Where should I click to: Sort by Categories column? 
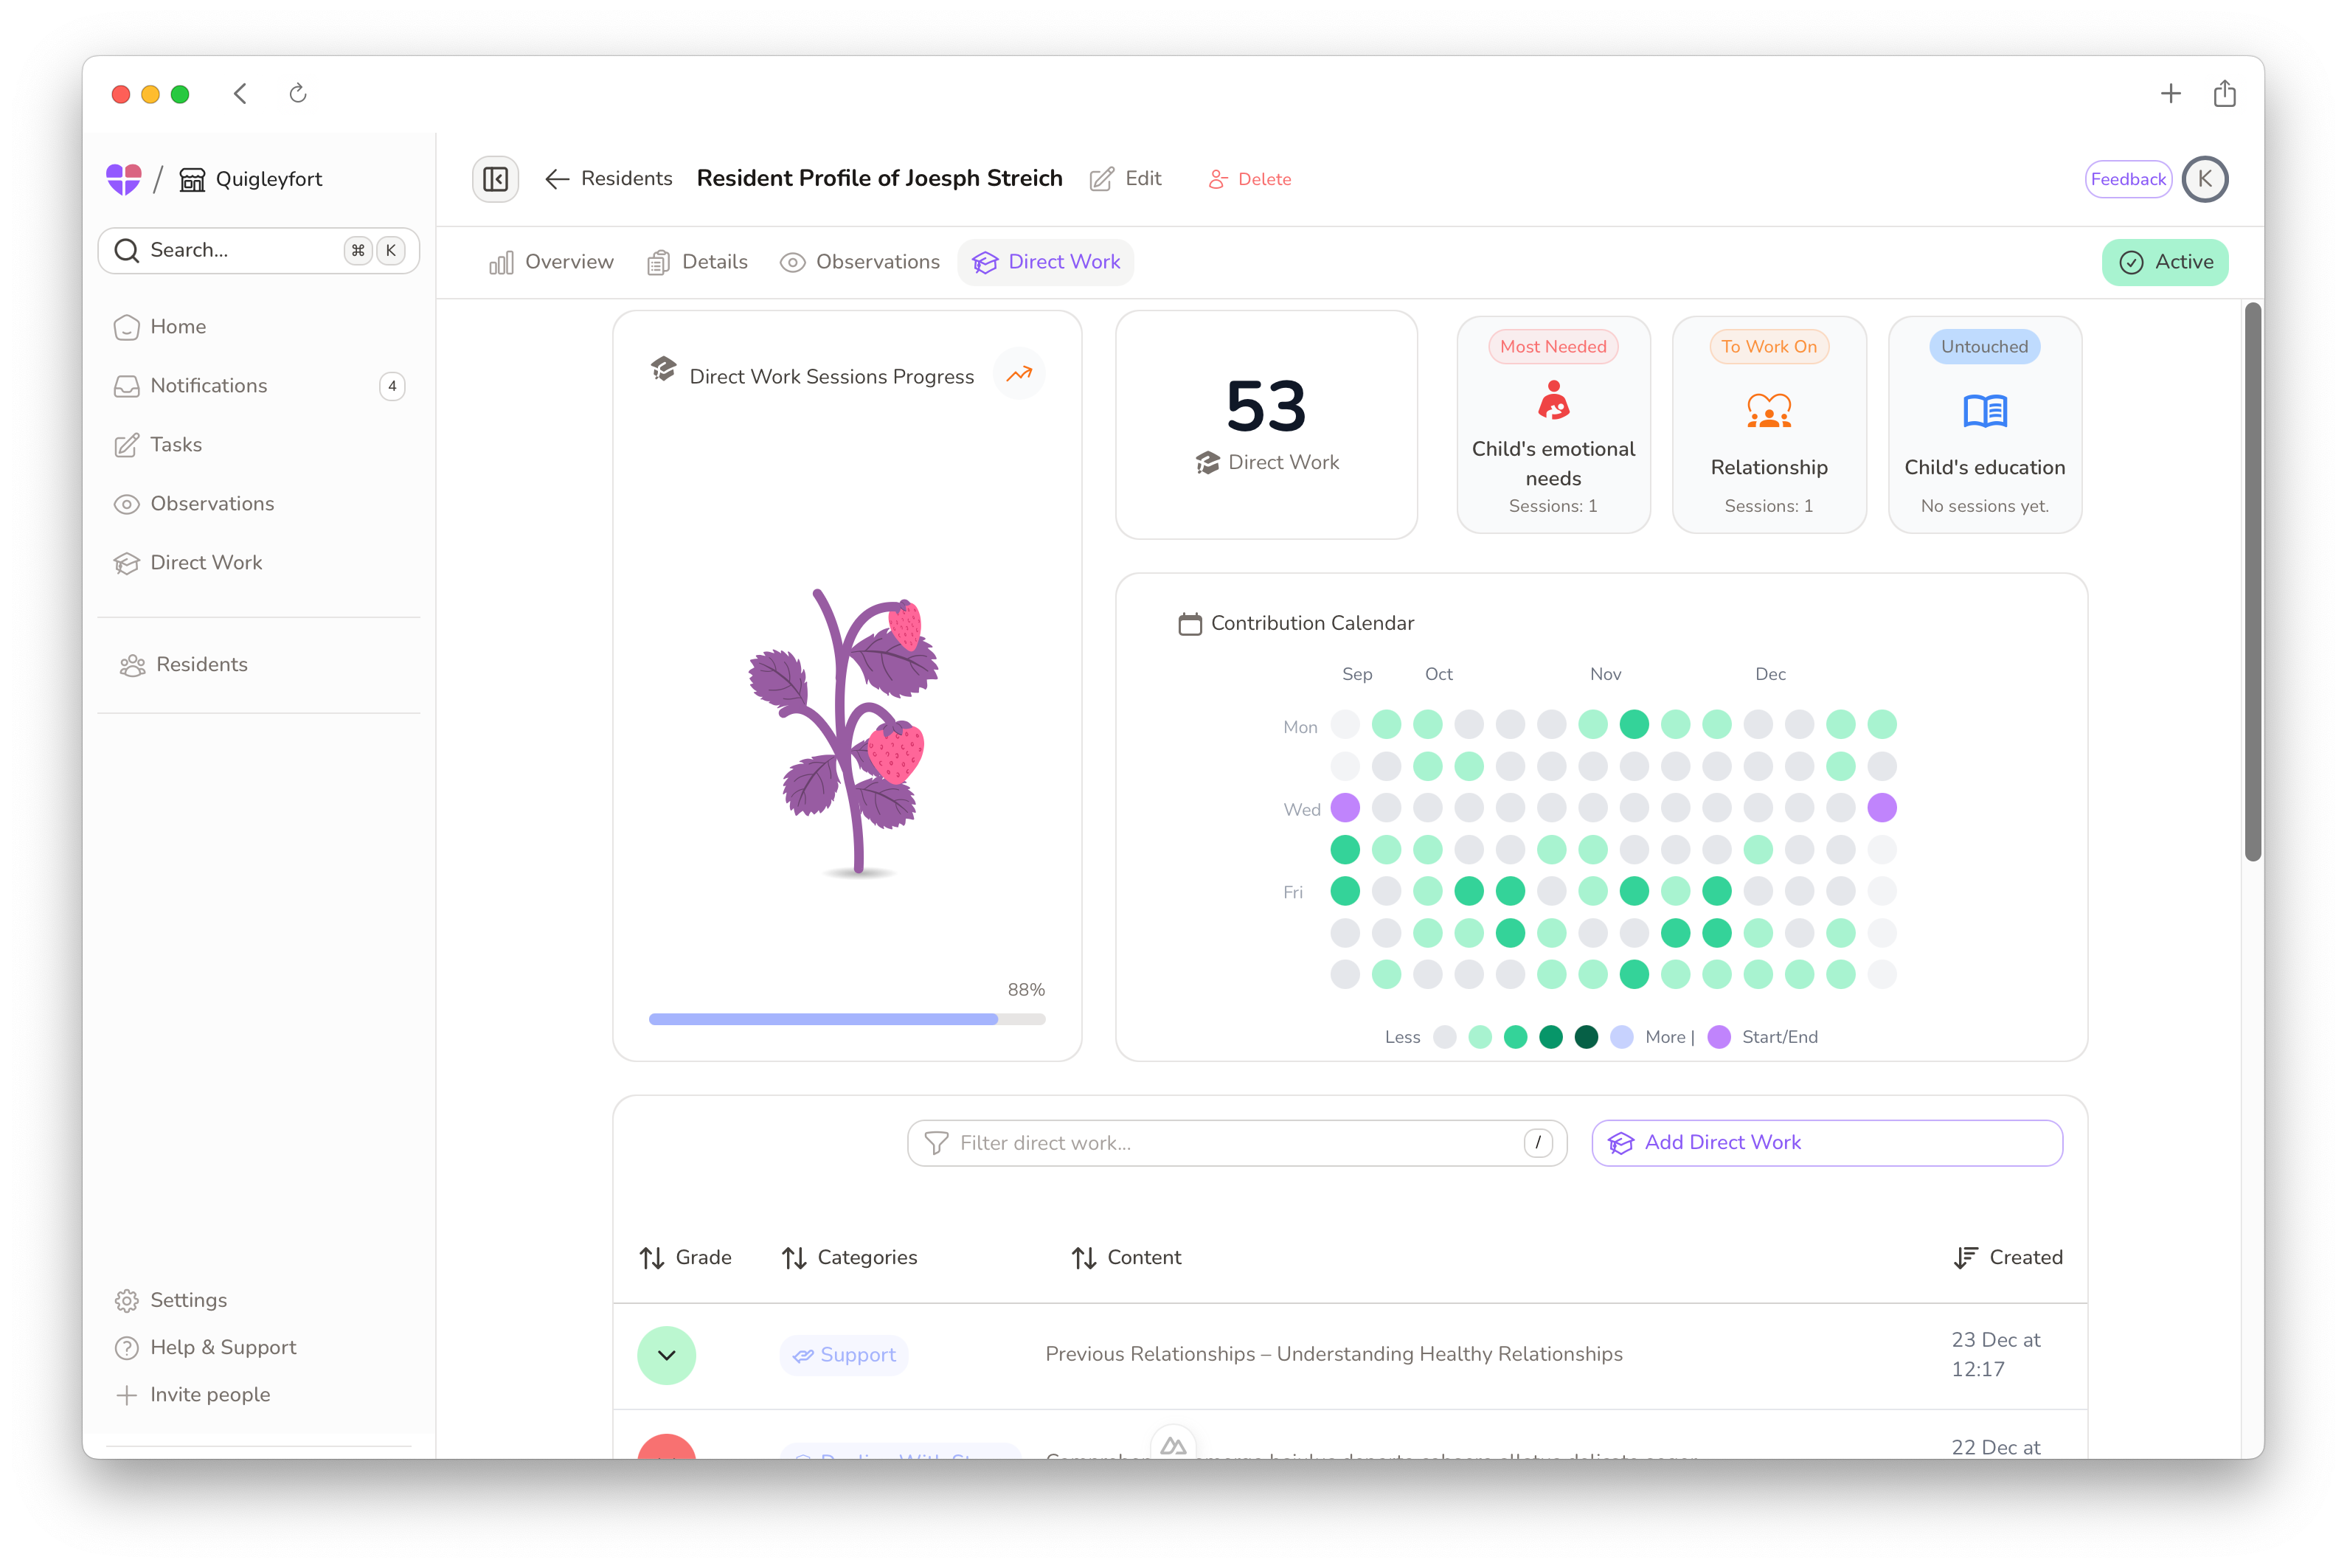(x=849, y=1258)
